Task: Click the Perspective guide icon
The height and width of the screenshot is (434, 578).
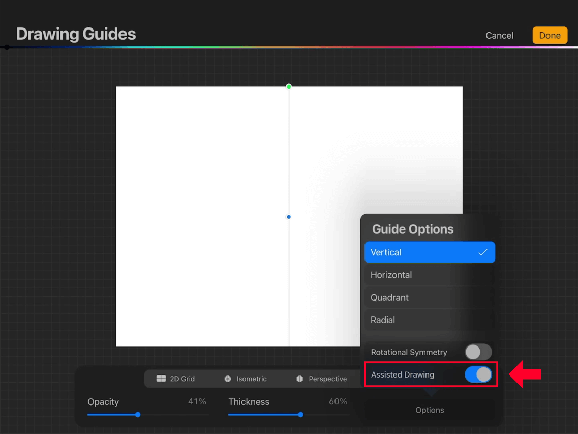Action: point(300,379)
